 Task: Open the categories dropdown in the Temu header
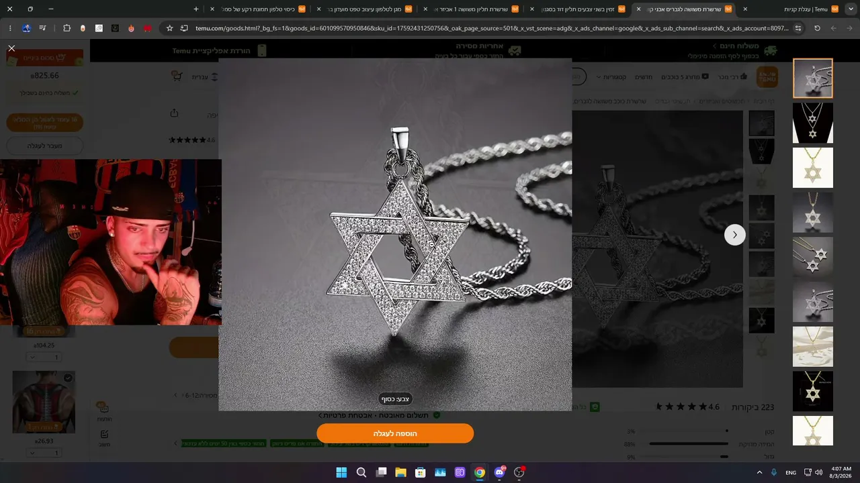click(x=611, y=77)
